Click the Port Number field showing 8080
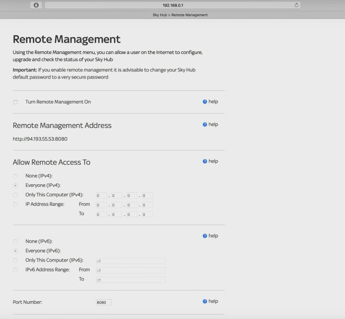The image size is (345, 319). tap(104, 302)
